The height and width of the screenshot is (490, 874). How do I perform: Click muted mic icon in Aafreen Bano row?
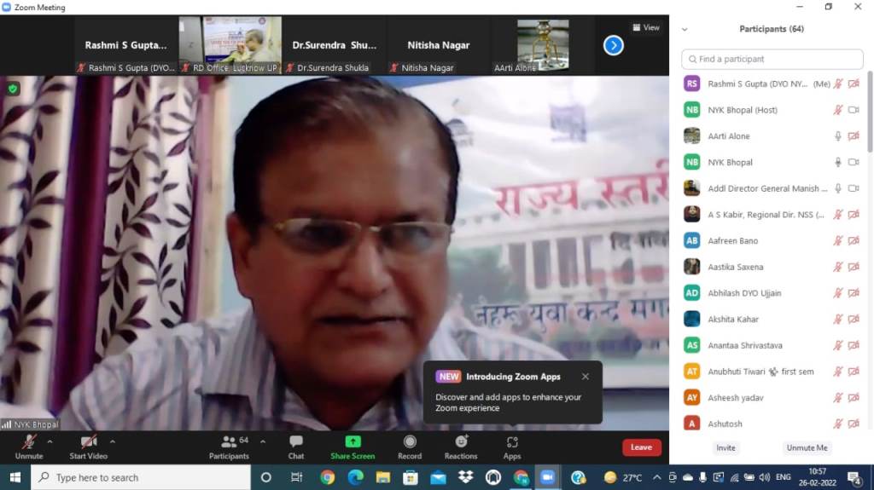coord(838,240)
